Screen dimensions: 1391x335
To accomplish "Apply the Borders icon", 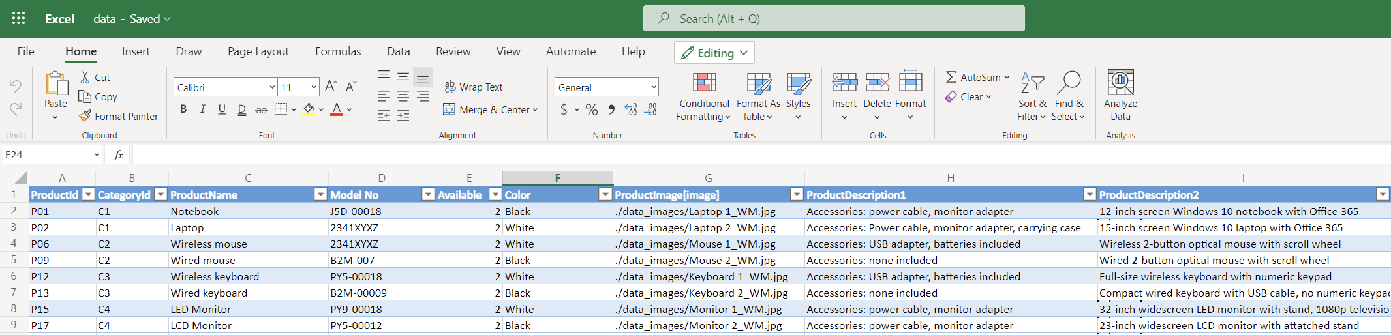I will click(x=281, y=109).
